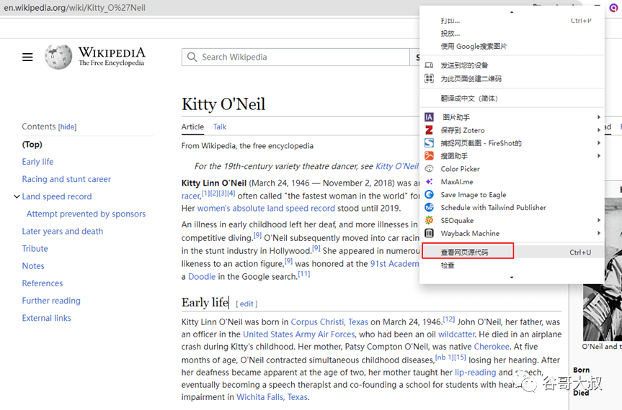Choose 翻译成中文（简体） from context menu
The width and height of the screenshot is (622, 410).
[469, 99]
